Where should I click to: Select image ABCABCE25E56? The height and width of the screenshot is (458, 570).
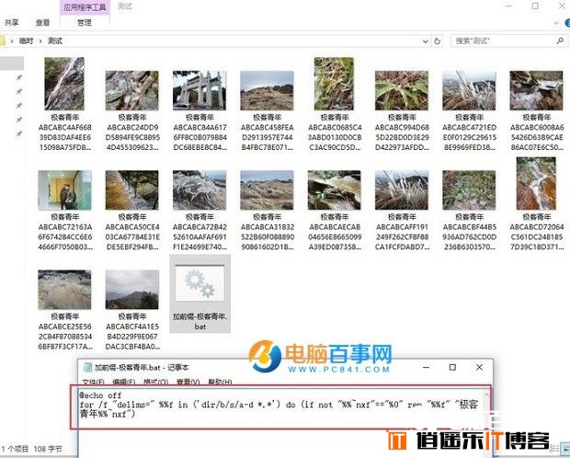(64, 290)
